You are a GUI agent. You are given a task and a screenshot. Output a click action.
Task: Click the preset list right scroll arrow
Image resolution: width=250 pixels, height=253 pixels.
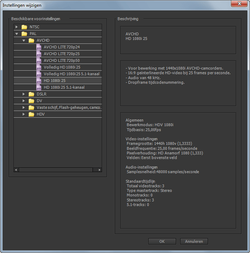[x=99, y=170]
